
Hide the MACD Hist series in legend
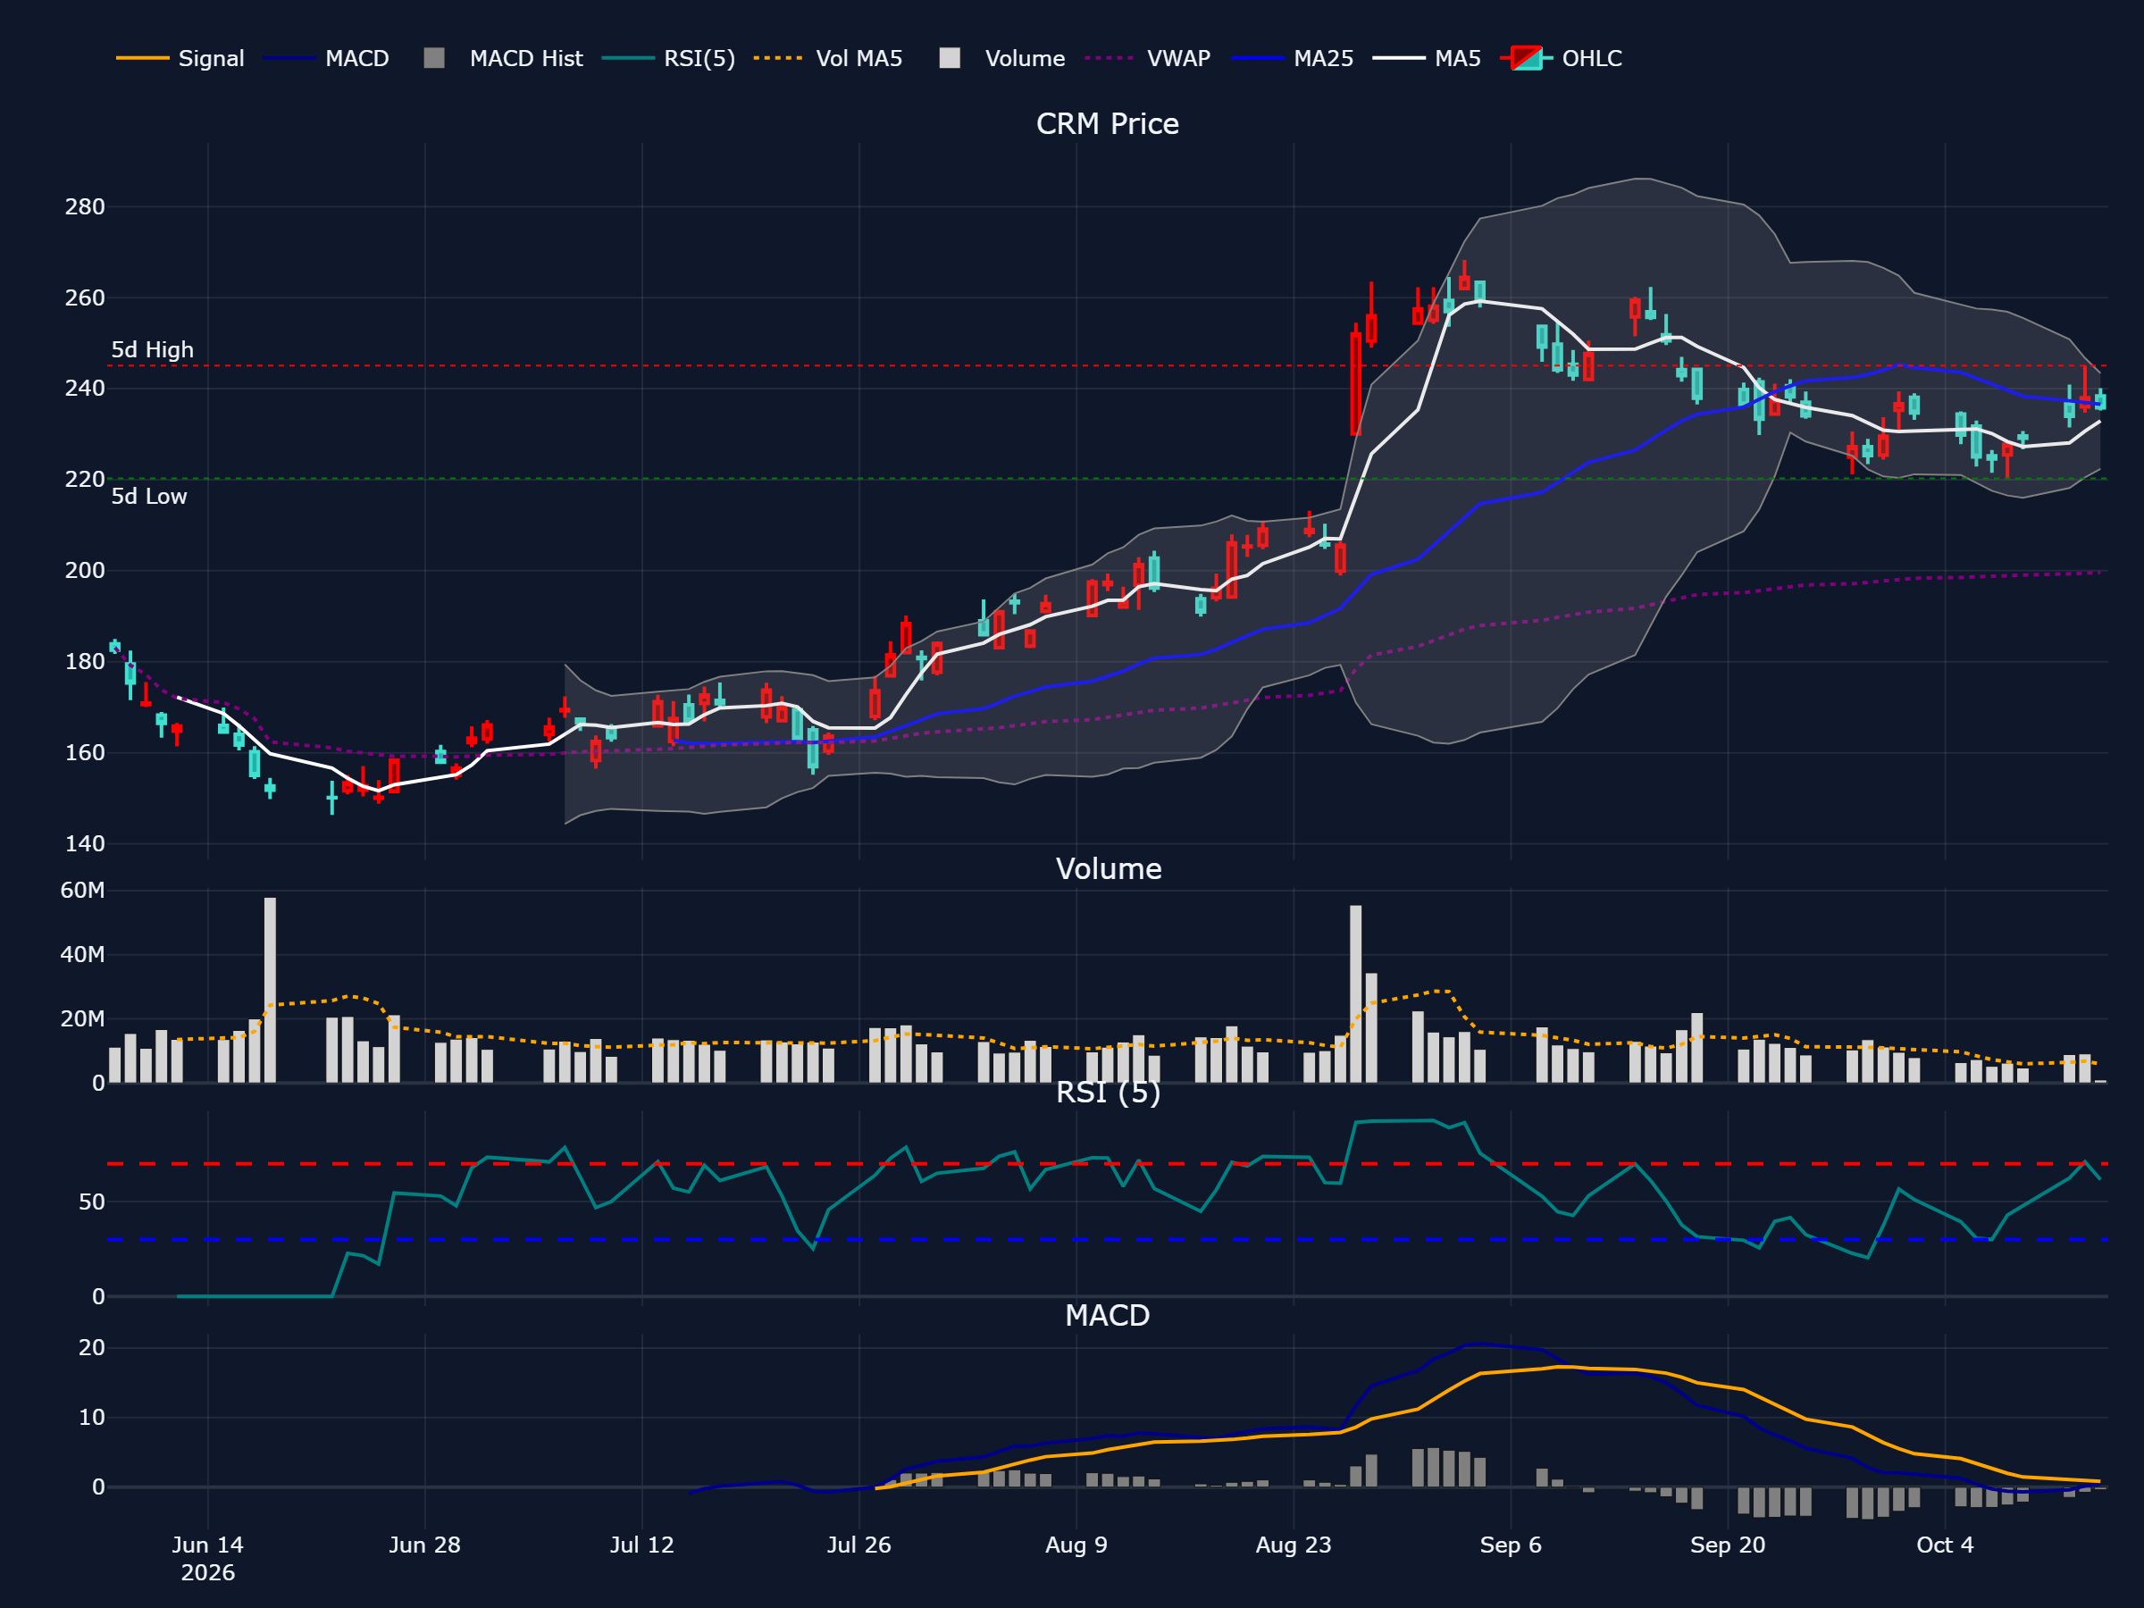503,58
